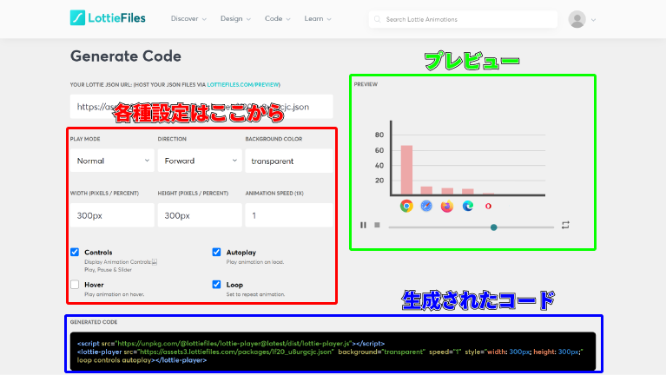Click the Opera icon in the preview chart
666x375 pixels.
488,206
